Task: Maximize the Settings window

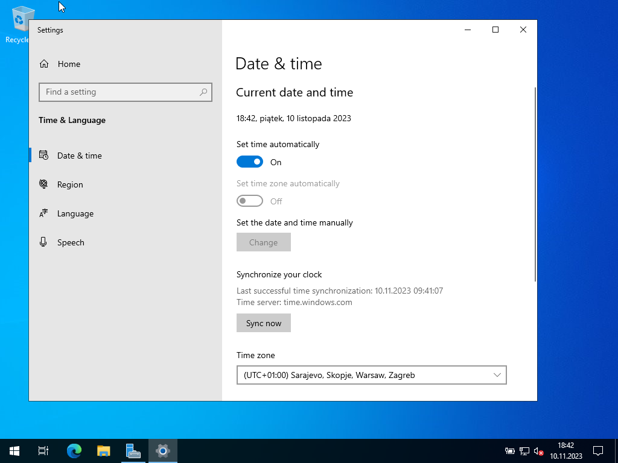Action: point(495,30)
